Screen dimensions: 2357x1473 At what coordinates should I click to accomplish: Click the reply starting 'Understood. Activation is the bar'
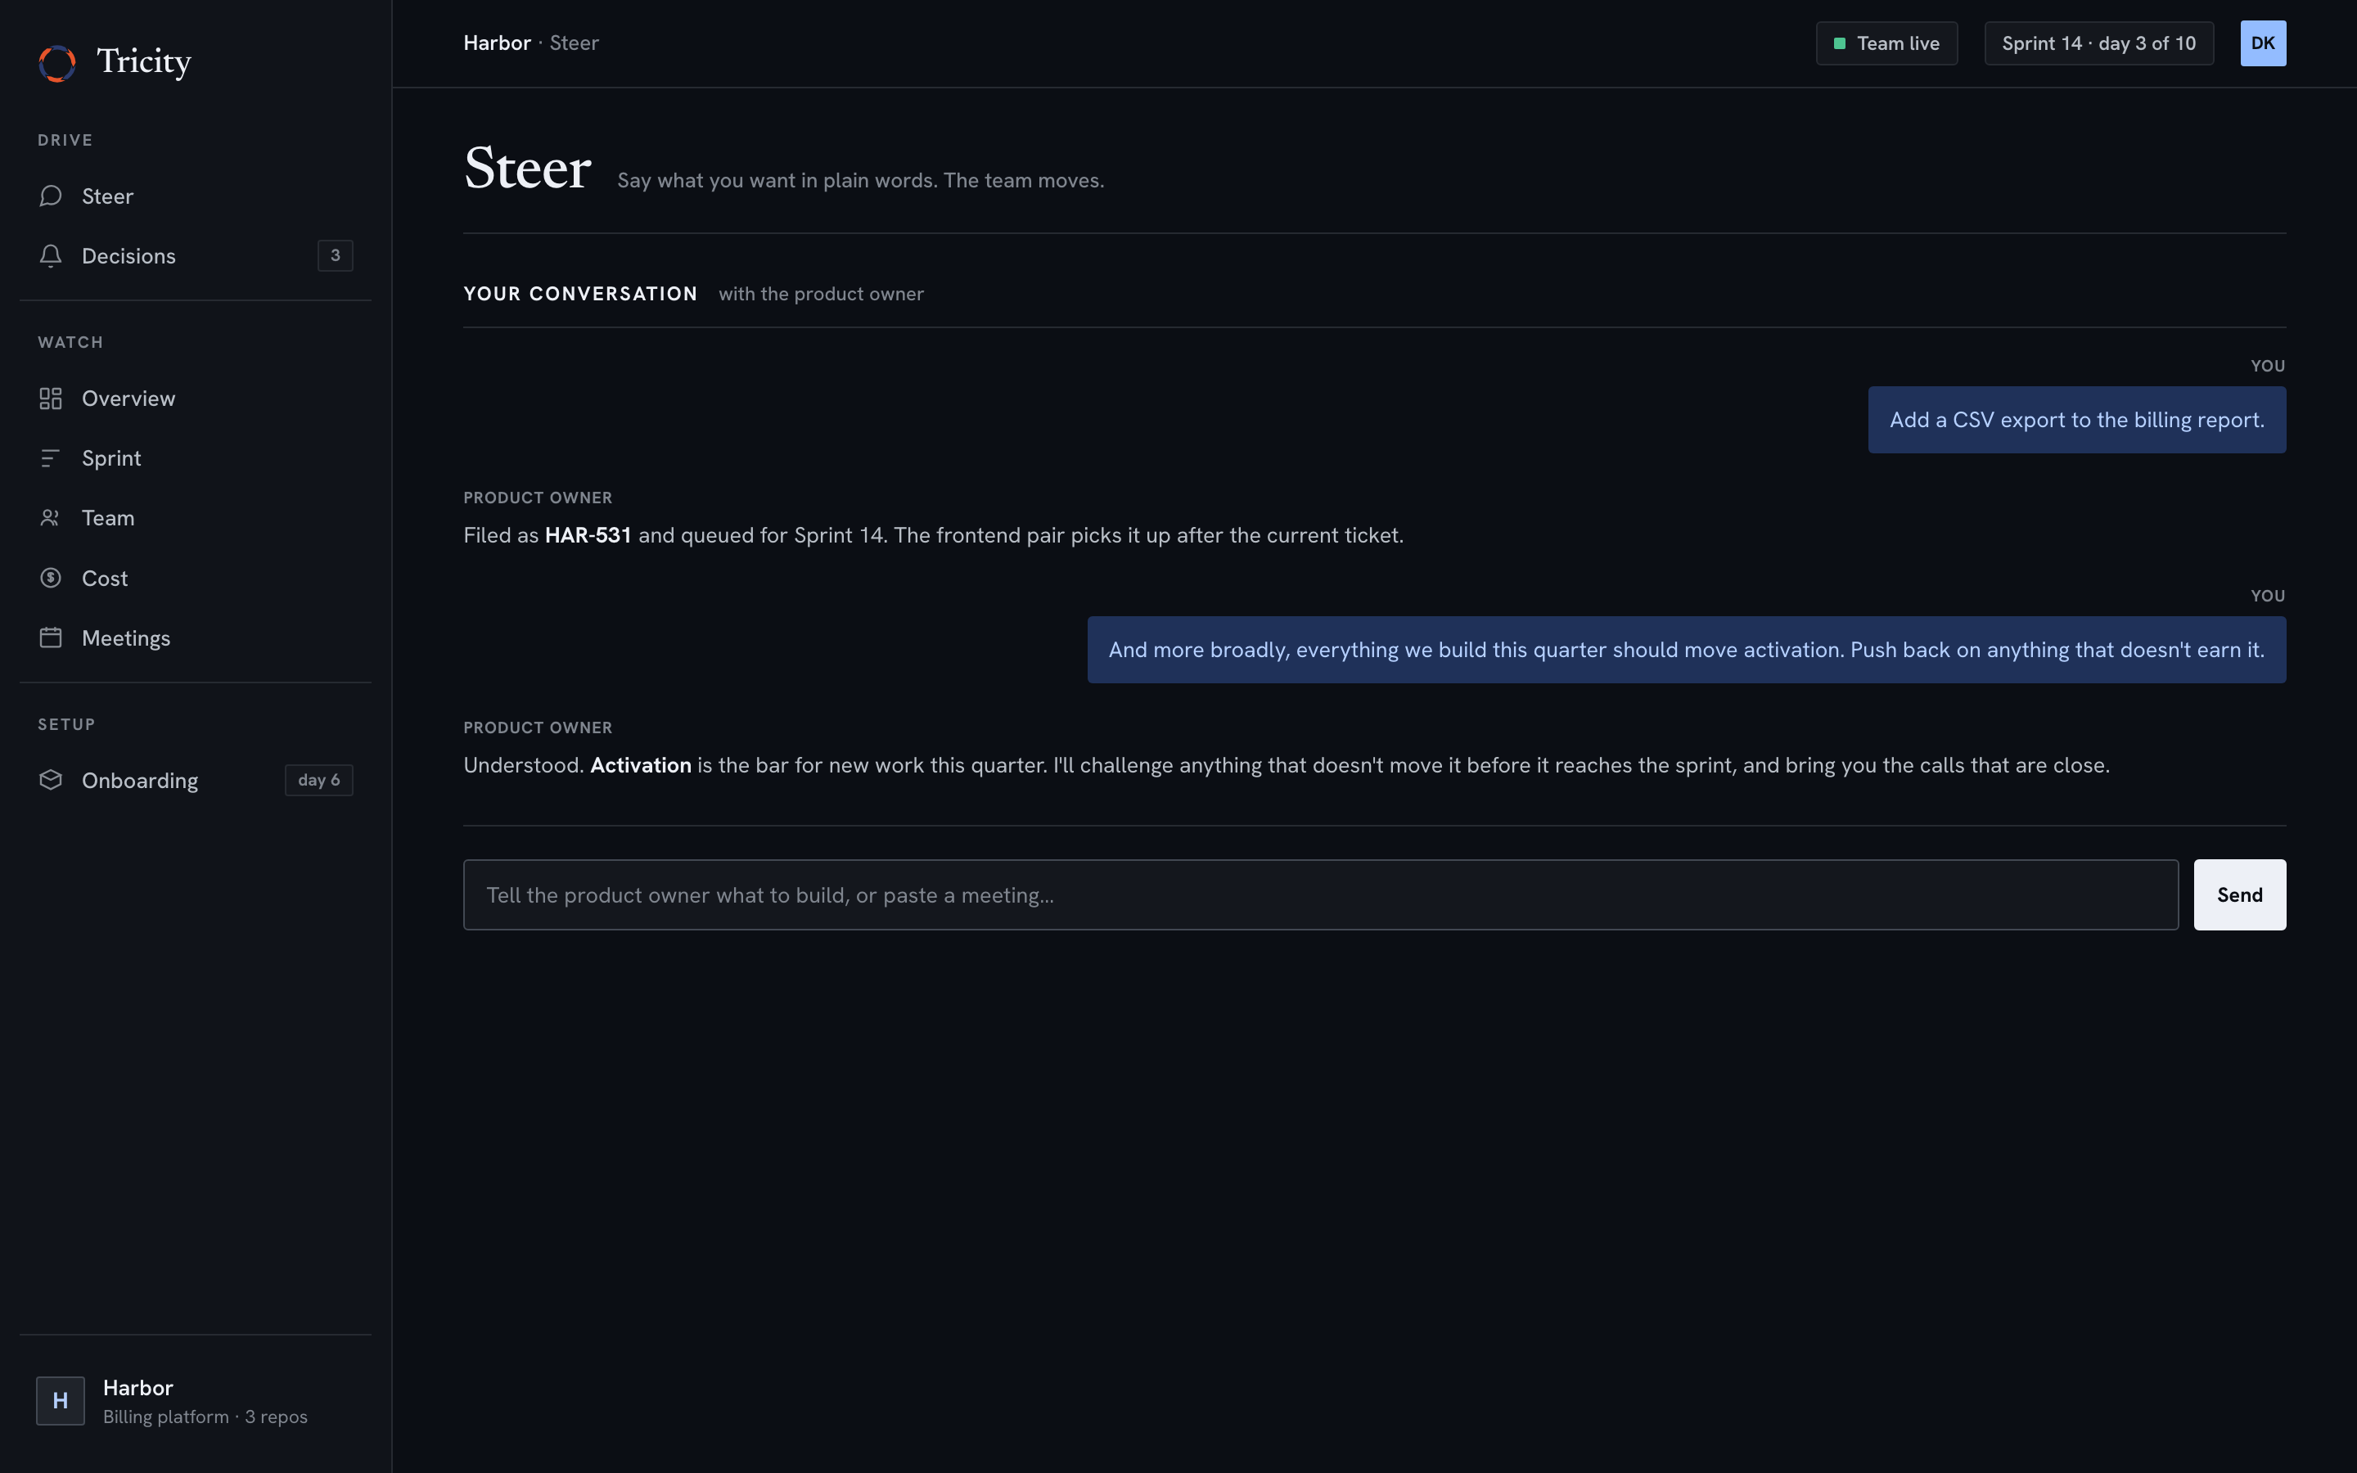tap(1287, 765)
